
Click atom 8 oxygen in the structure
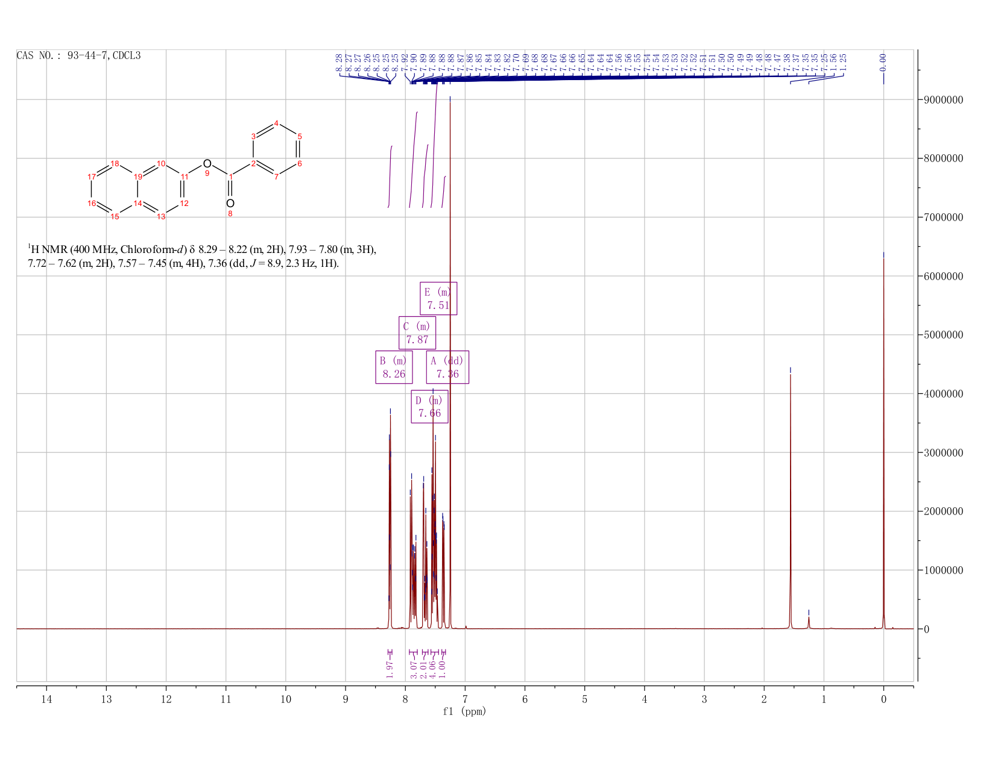click(230, 204)
